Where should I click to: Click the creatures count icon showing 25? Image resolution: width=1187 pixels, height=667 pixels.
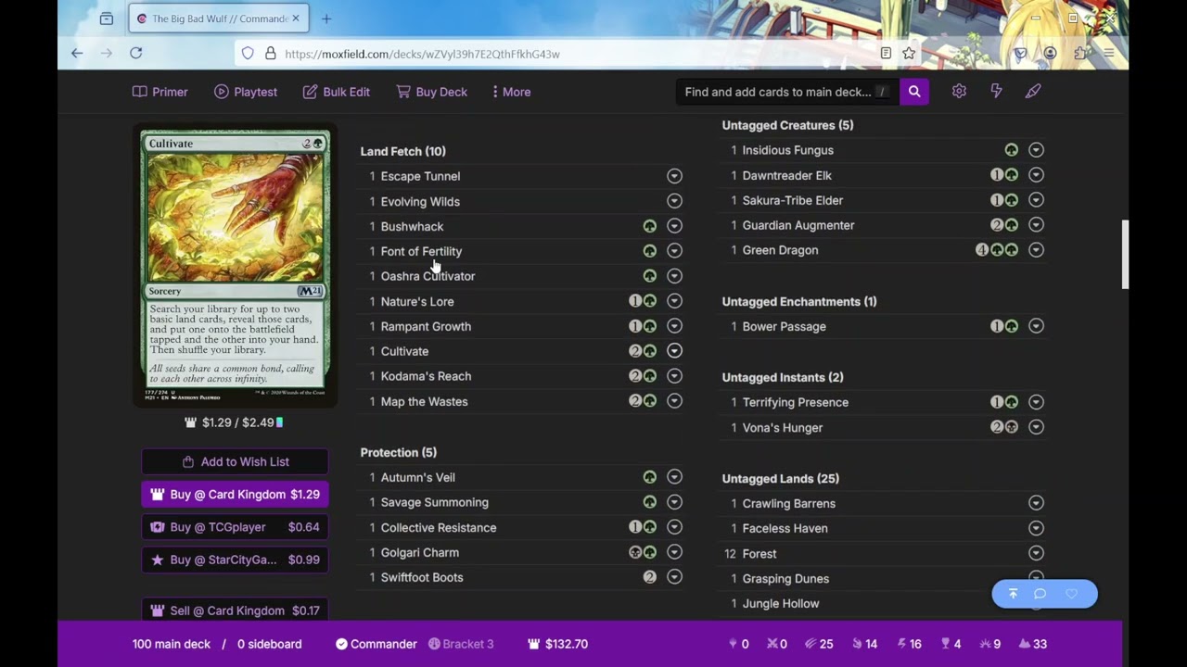coord(810,644)
